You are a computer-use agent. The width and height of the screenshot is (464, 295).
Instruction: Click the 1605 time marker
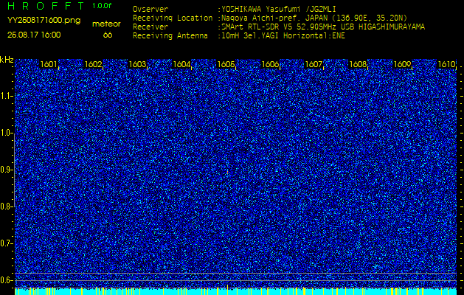pyautogui.click(x=226, y=64)
